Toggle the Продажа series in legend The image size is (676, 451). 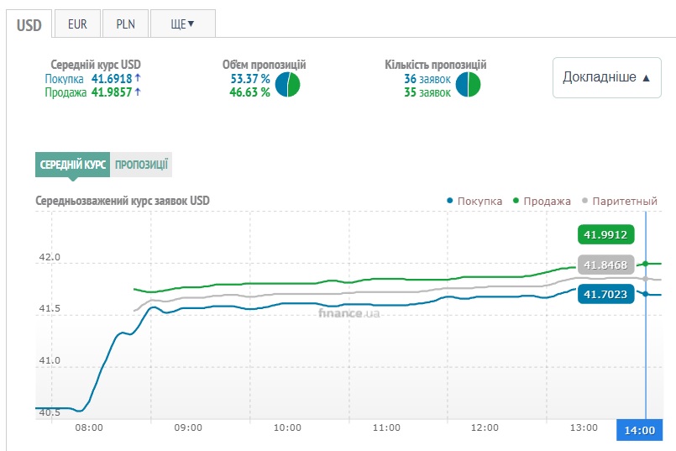[x=542, y=201]
